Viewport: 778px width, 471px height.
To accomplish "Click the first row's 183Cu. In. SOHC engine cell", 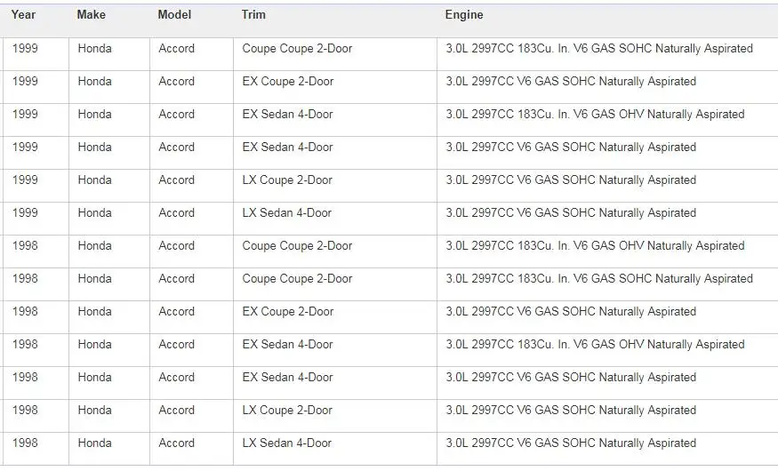I will click(607, 54).
